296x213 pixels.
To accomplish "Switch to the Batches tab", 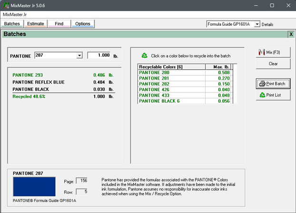I will (x=12, y=24).
